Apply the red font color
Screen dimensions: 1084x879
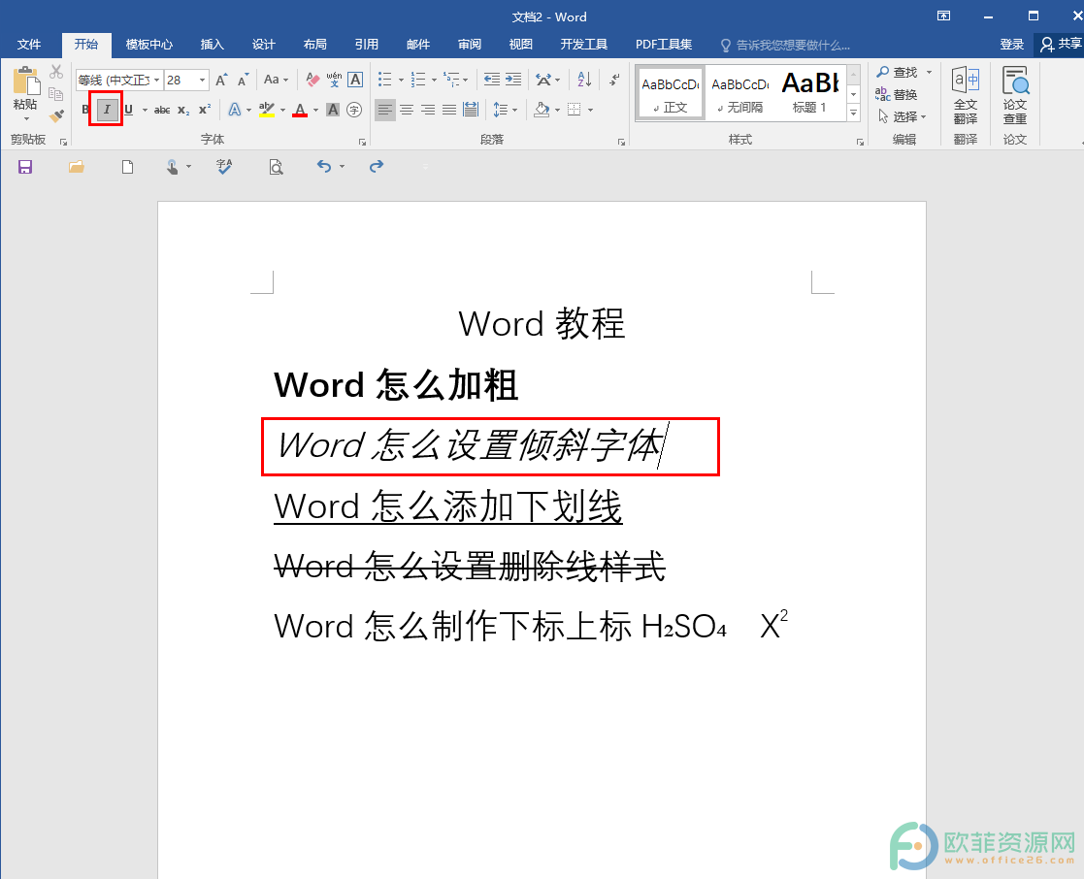(x=300, y=110)
